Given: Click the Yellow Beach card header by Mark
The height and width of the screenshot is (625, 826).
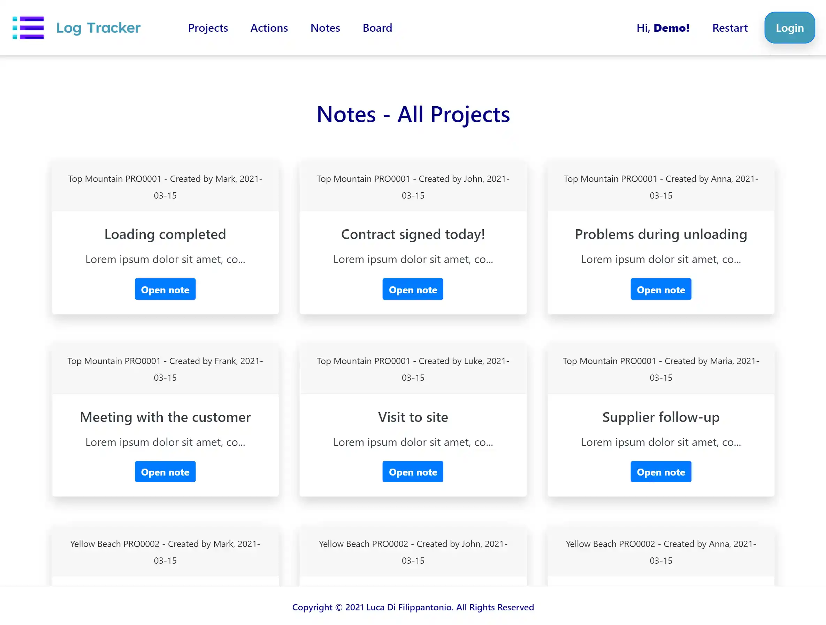Looking at the screenshot, I should click(165, 552).
